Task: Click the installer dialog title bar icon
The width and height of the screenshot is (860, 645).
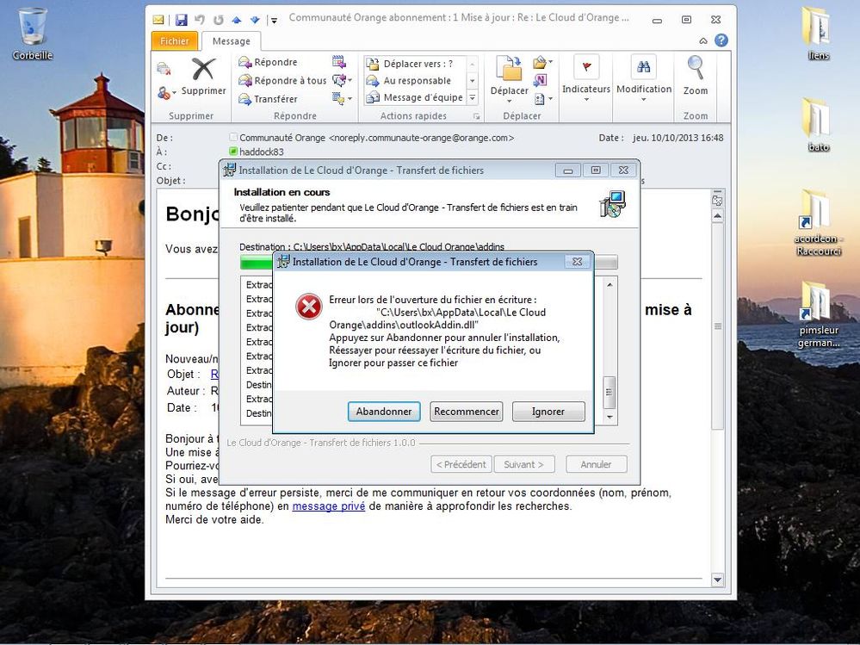Action: pos(229,170)
